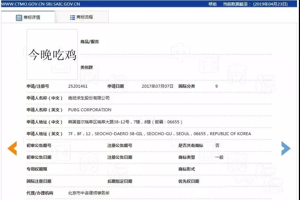
Task: Click the data cutoff date 2019年04月23日
Action: click(270, 4)
